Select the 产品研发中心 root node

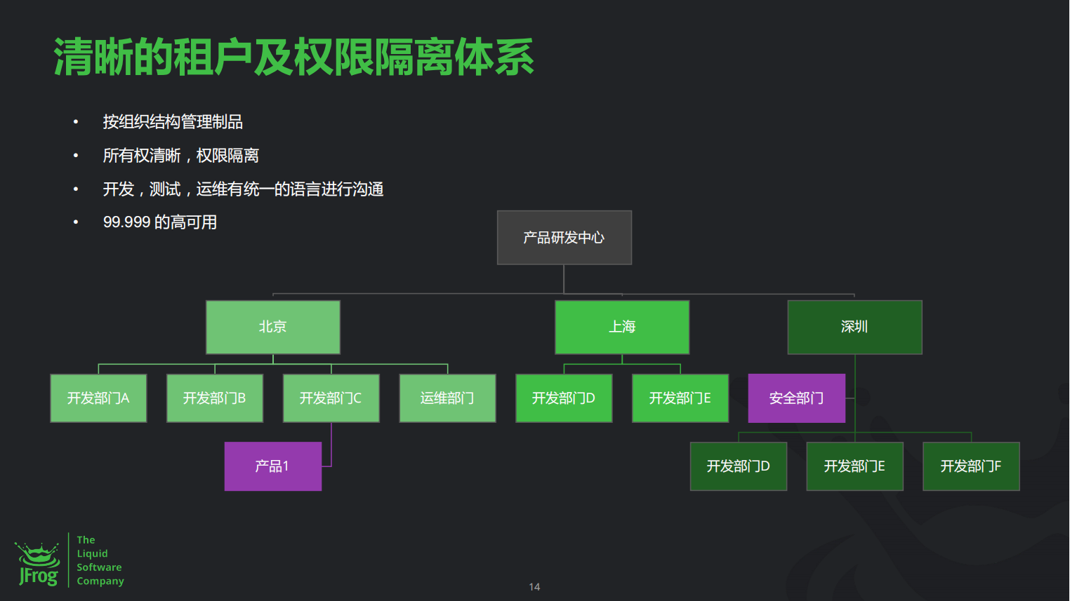pos(564,238)
